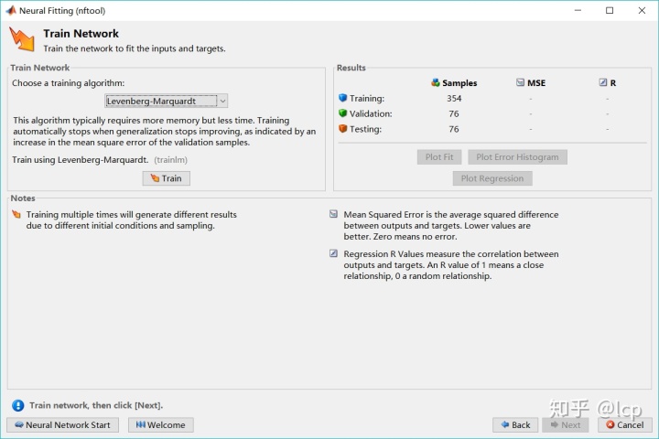This screenshot has height=439, width=659.
Task: Click the 'Train network, then click [Next]' status text
Action: [x=96, y=405]
